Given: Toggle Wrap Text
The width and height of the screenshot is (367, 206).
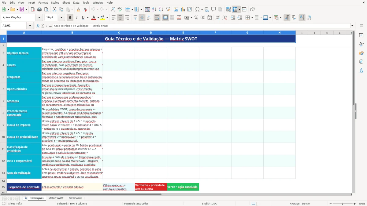Looking at the screenshot, I should click(157, 17).
